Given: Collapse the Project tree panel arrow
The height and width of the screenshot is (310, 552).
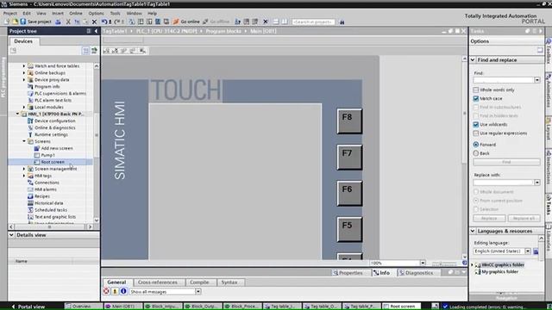Looking at the screenshot, I should pyautogui.click(x=96, y=31).
